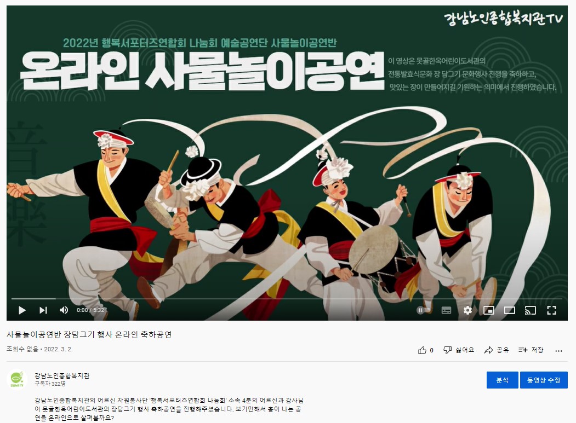
Task: Click the 싫어요 dislike button
Action: click(x=459, y=350)
